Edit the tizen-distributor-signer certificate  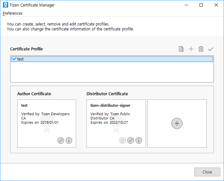point(131,140)
